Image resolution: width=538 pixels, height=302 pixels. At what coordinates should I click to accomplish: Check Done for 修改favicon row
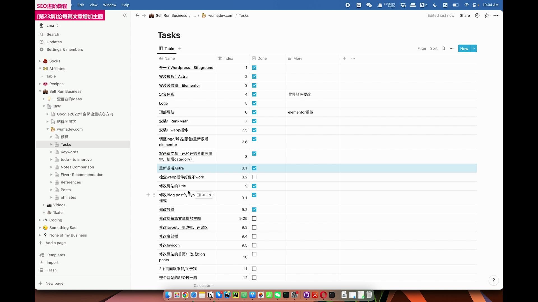[x=254, y=245]
